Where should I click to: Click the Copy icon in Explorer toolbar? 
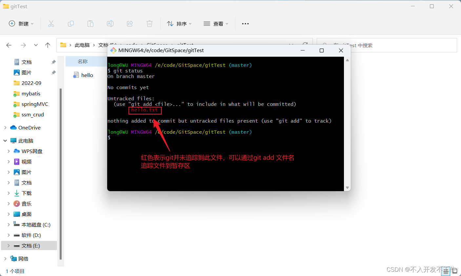point(70,24)
